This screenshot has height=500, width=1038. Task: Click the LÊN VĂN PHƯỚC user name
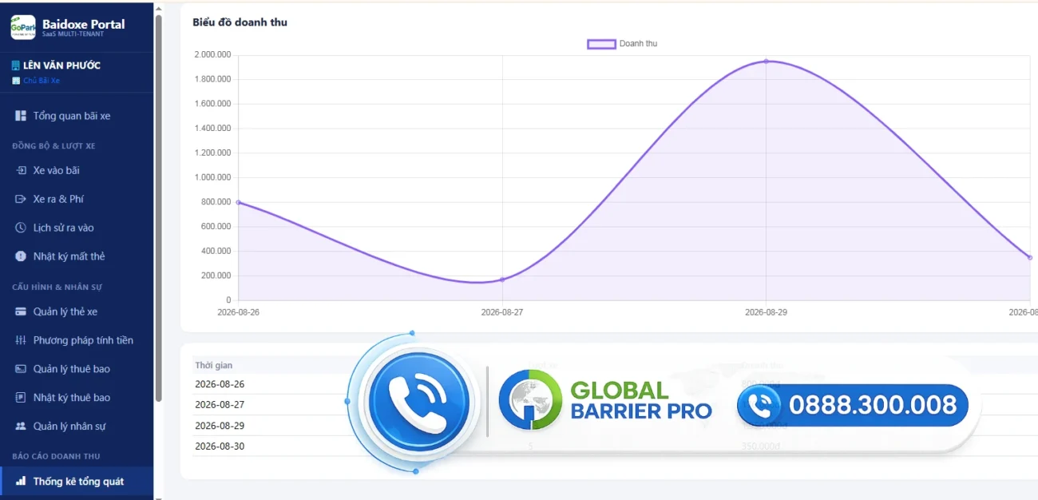pos(61,65)
